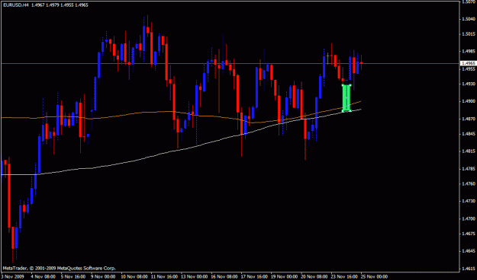
Task: Click the 25 Nov 00:00 time label
Action: [375, 277]
